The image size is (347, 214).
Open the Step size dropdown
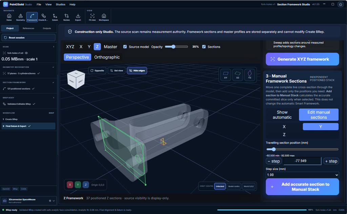point(302,175)
